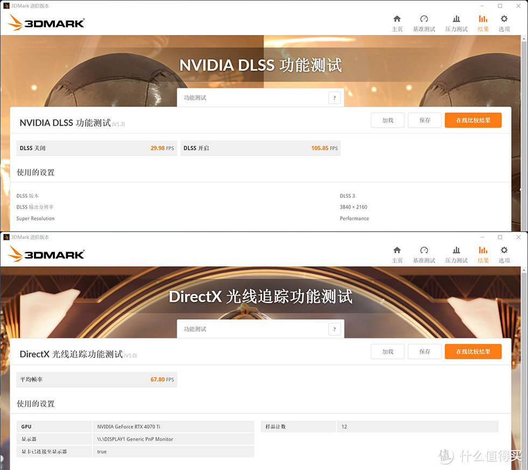Screen dimensions: 528x470
Task: Click 3DMark logo in DirectX window
Action: coord(46,254)
